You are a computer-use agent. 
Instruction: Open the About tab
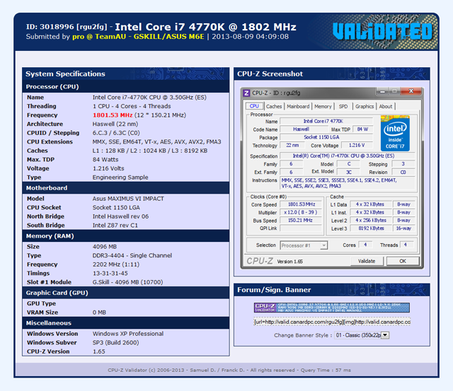[385, 107]
